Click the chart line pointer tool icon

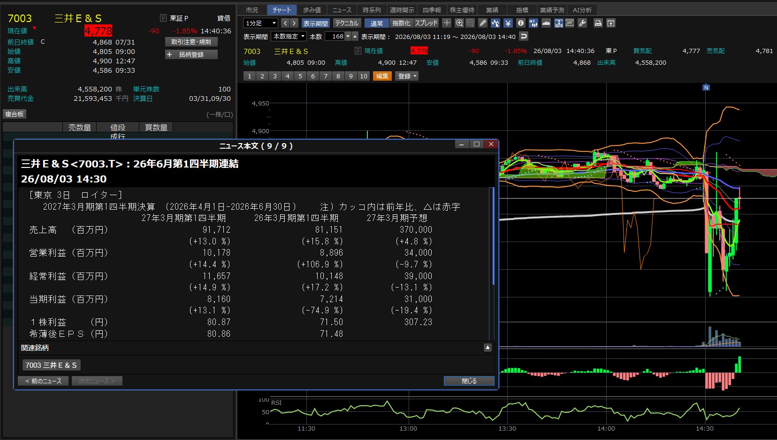495,23
